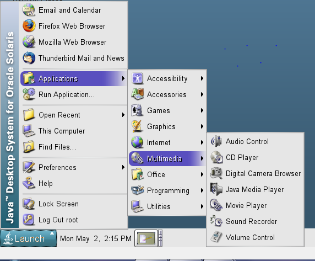Click the Lock Screen label

click(x=58, y=204)
